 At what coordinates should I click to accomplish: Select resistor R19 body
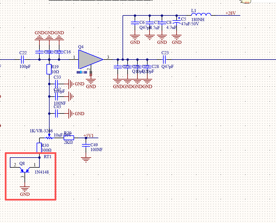tap(49, 69)
